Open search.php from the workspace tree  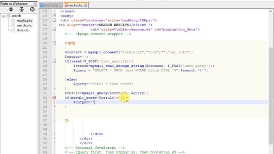pos(24,26)
